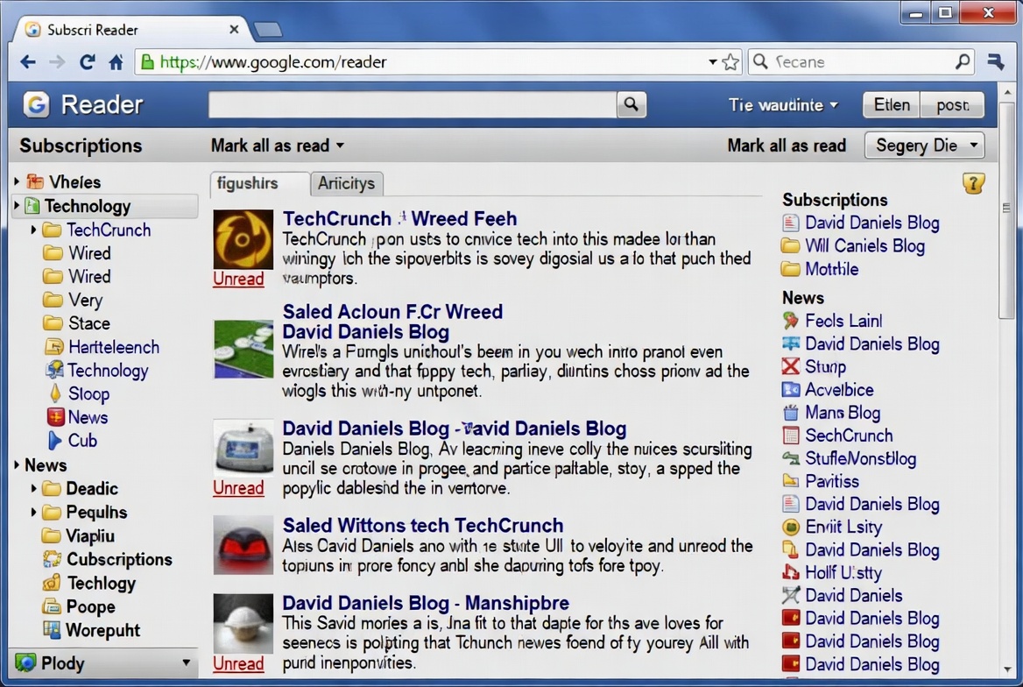Image resolution: width=1023 pixels, height=687 pixels.
Task: Collapse the Technology folder arrow
Action: [17, 206]
